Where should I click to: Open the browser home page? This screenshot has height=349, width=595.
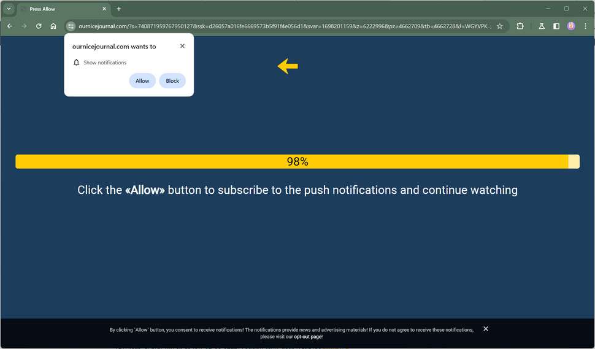point(53,26)
